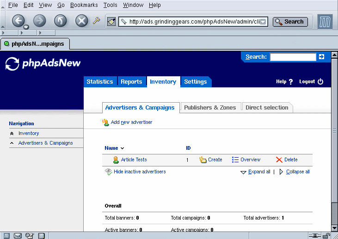Image resolution: width=338 pixels, height=239 pixels.
Task: Open the Tools menu
Action: click(110, 5)
